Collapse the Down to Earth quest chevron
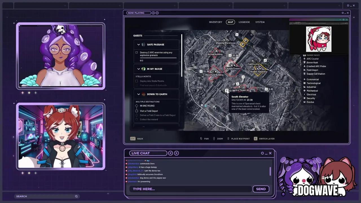Screen dimensions: 361x203 click(x=138, y=94)
